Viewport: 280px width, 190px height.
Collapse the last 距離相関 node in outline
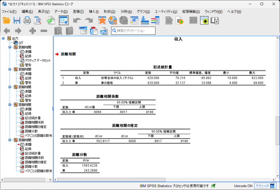coord(10,140)
